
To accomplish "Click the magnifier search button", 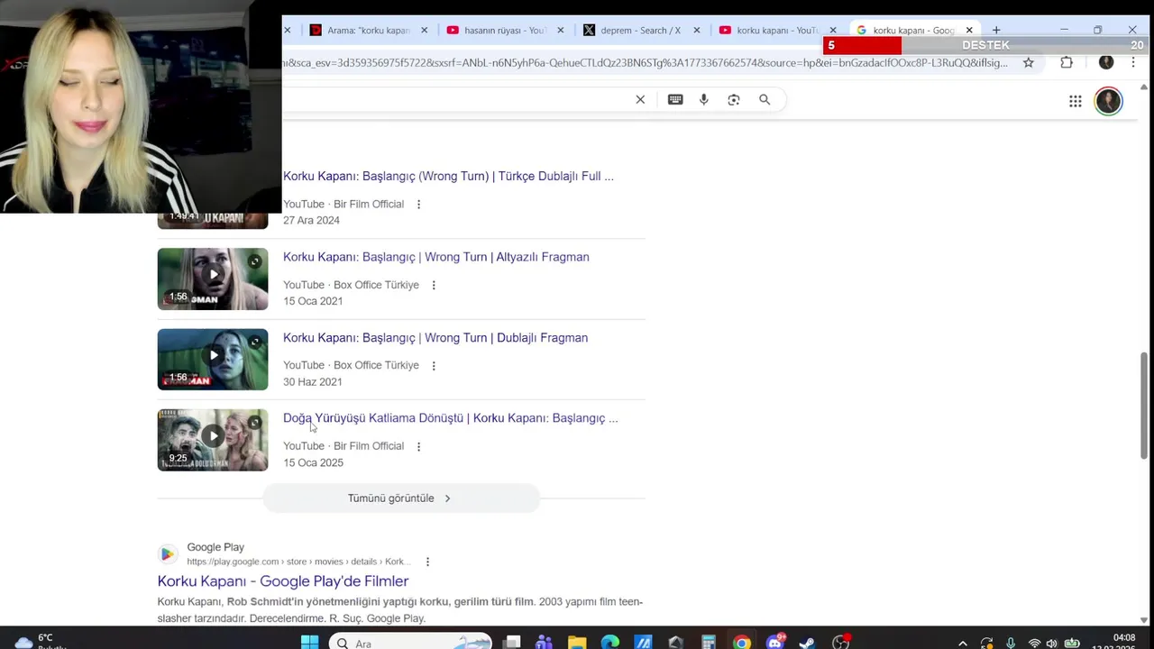I will [765, 99].
